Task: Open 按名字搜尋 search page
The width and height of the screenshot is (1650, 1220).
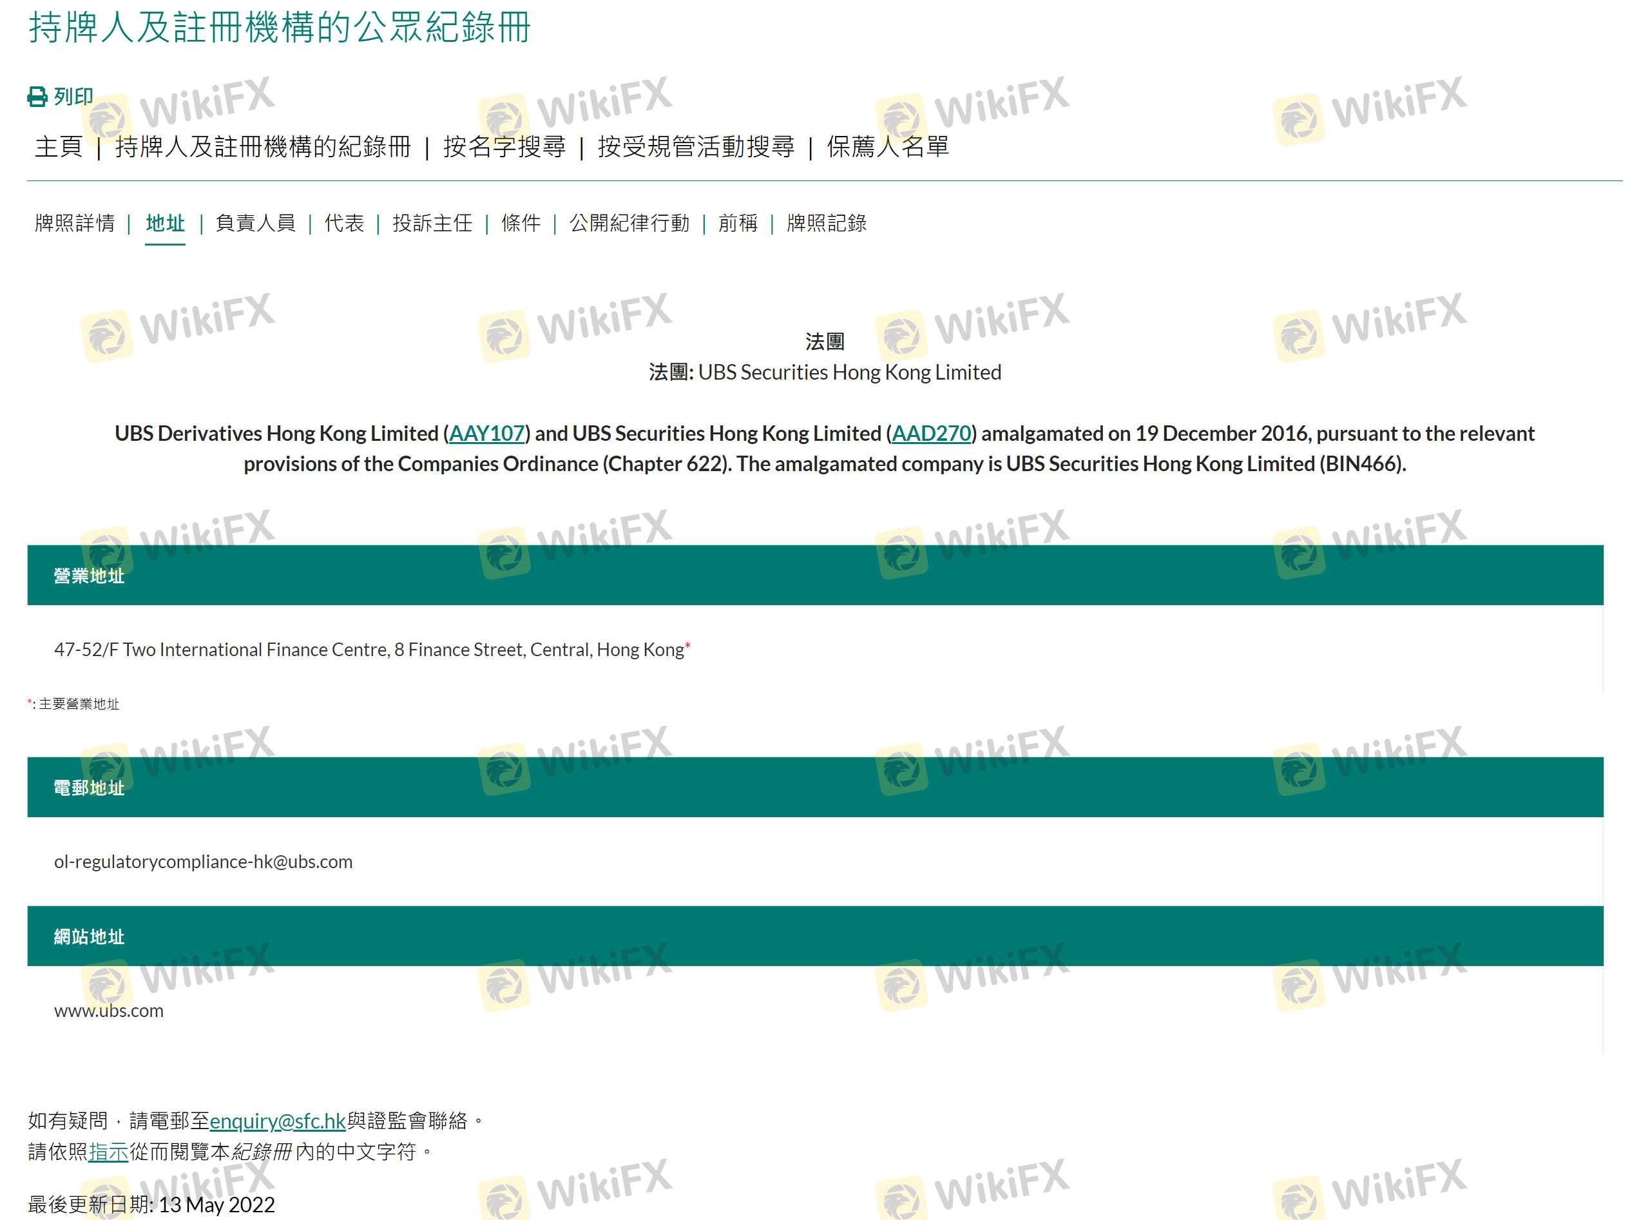Action: (x=503, y=146)
